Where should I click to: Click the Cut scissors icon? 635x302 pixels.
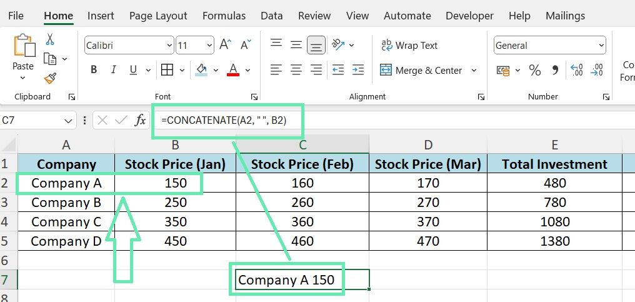50,39
